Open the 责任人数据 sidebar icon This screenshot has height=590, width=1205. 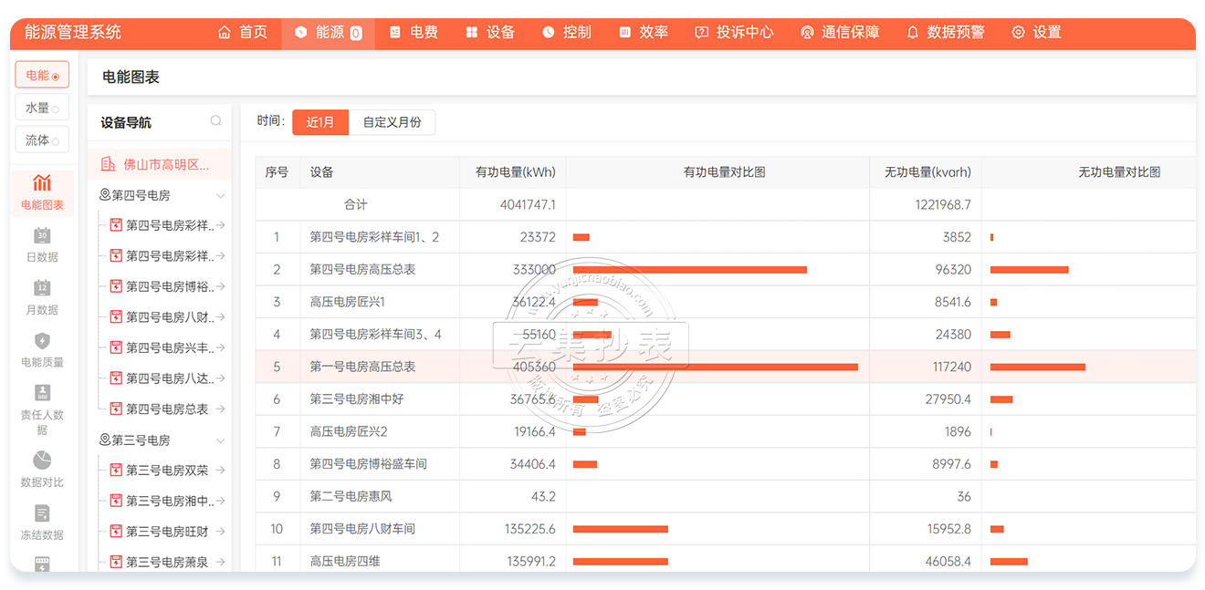pyautogui.click(x=42, y=393)
